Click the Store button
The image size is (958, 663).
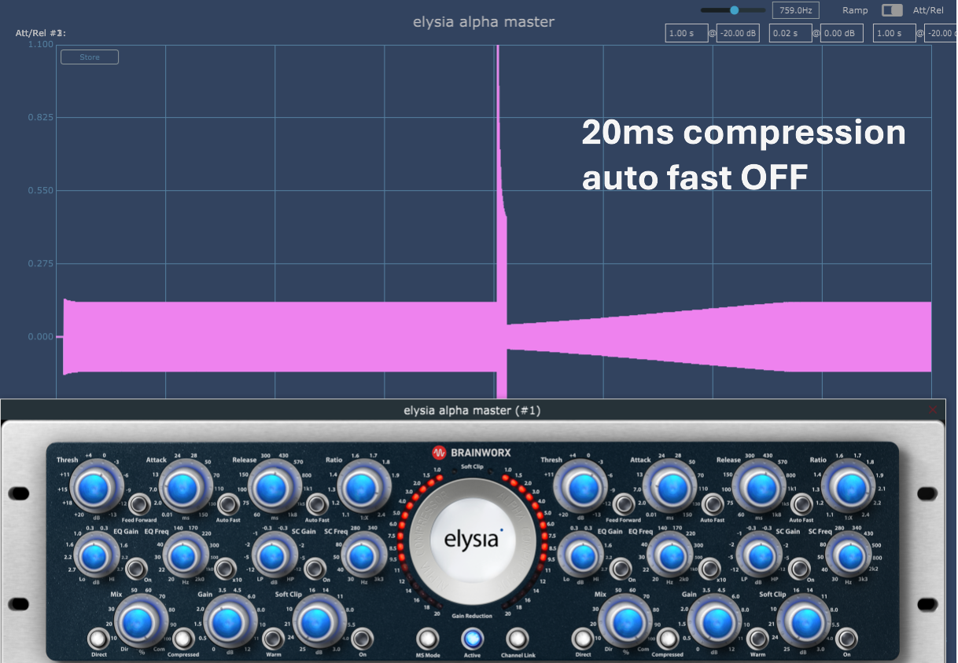tap(89, 57)
